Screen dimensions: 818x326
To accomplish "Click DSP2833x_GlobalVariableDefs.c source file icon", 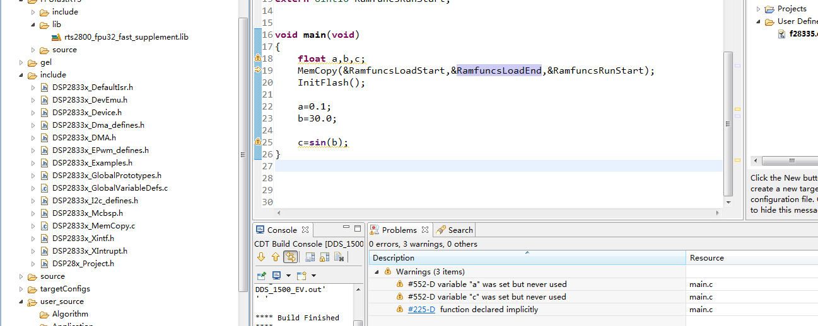I will [44, 188].
